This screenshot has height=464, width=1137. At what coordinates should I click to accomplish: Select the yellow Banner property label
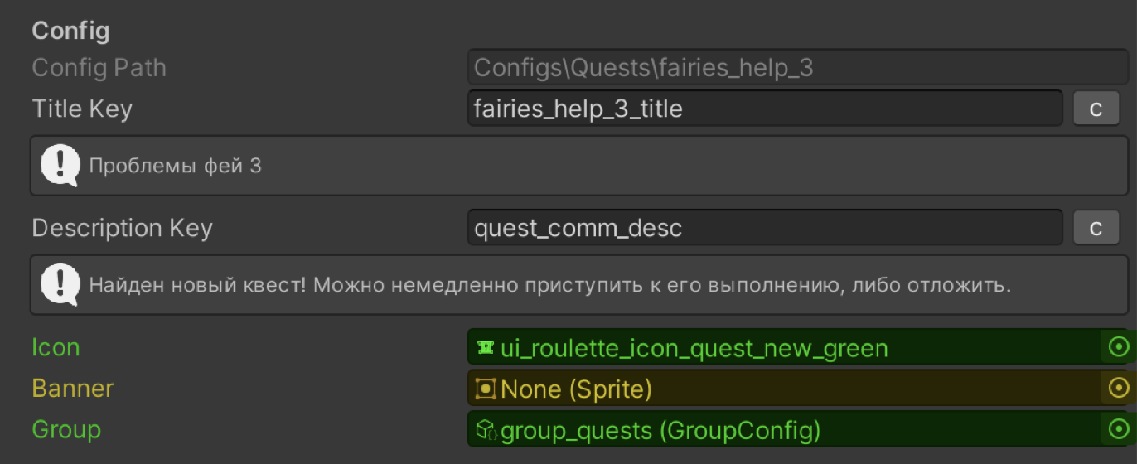73,389
